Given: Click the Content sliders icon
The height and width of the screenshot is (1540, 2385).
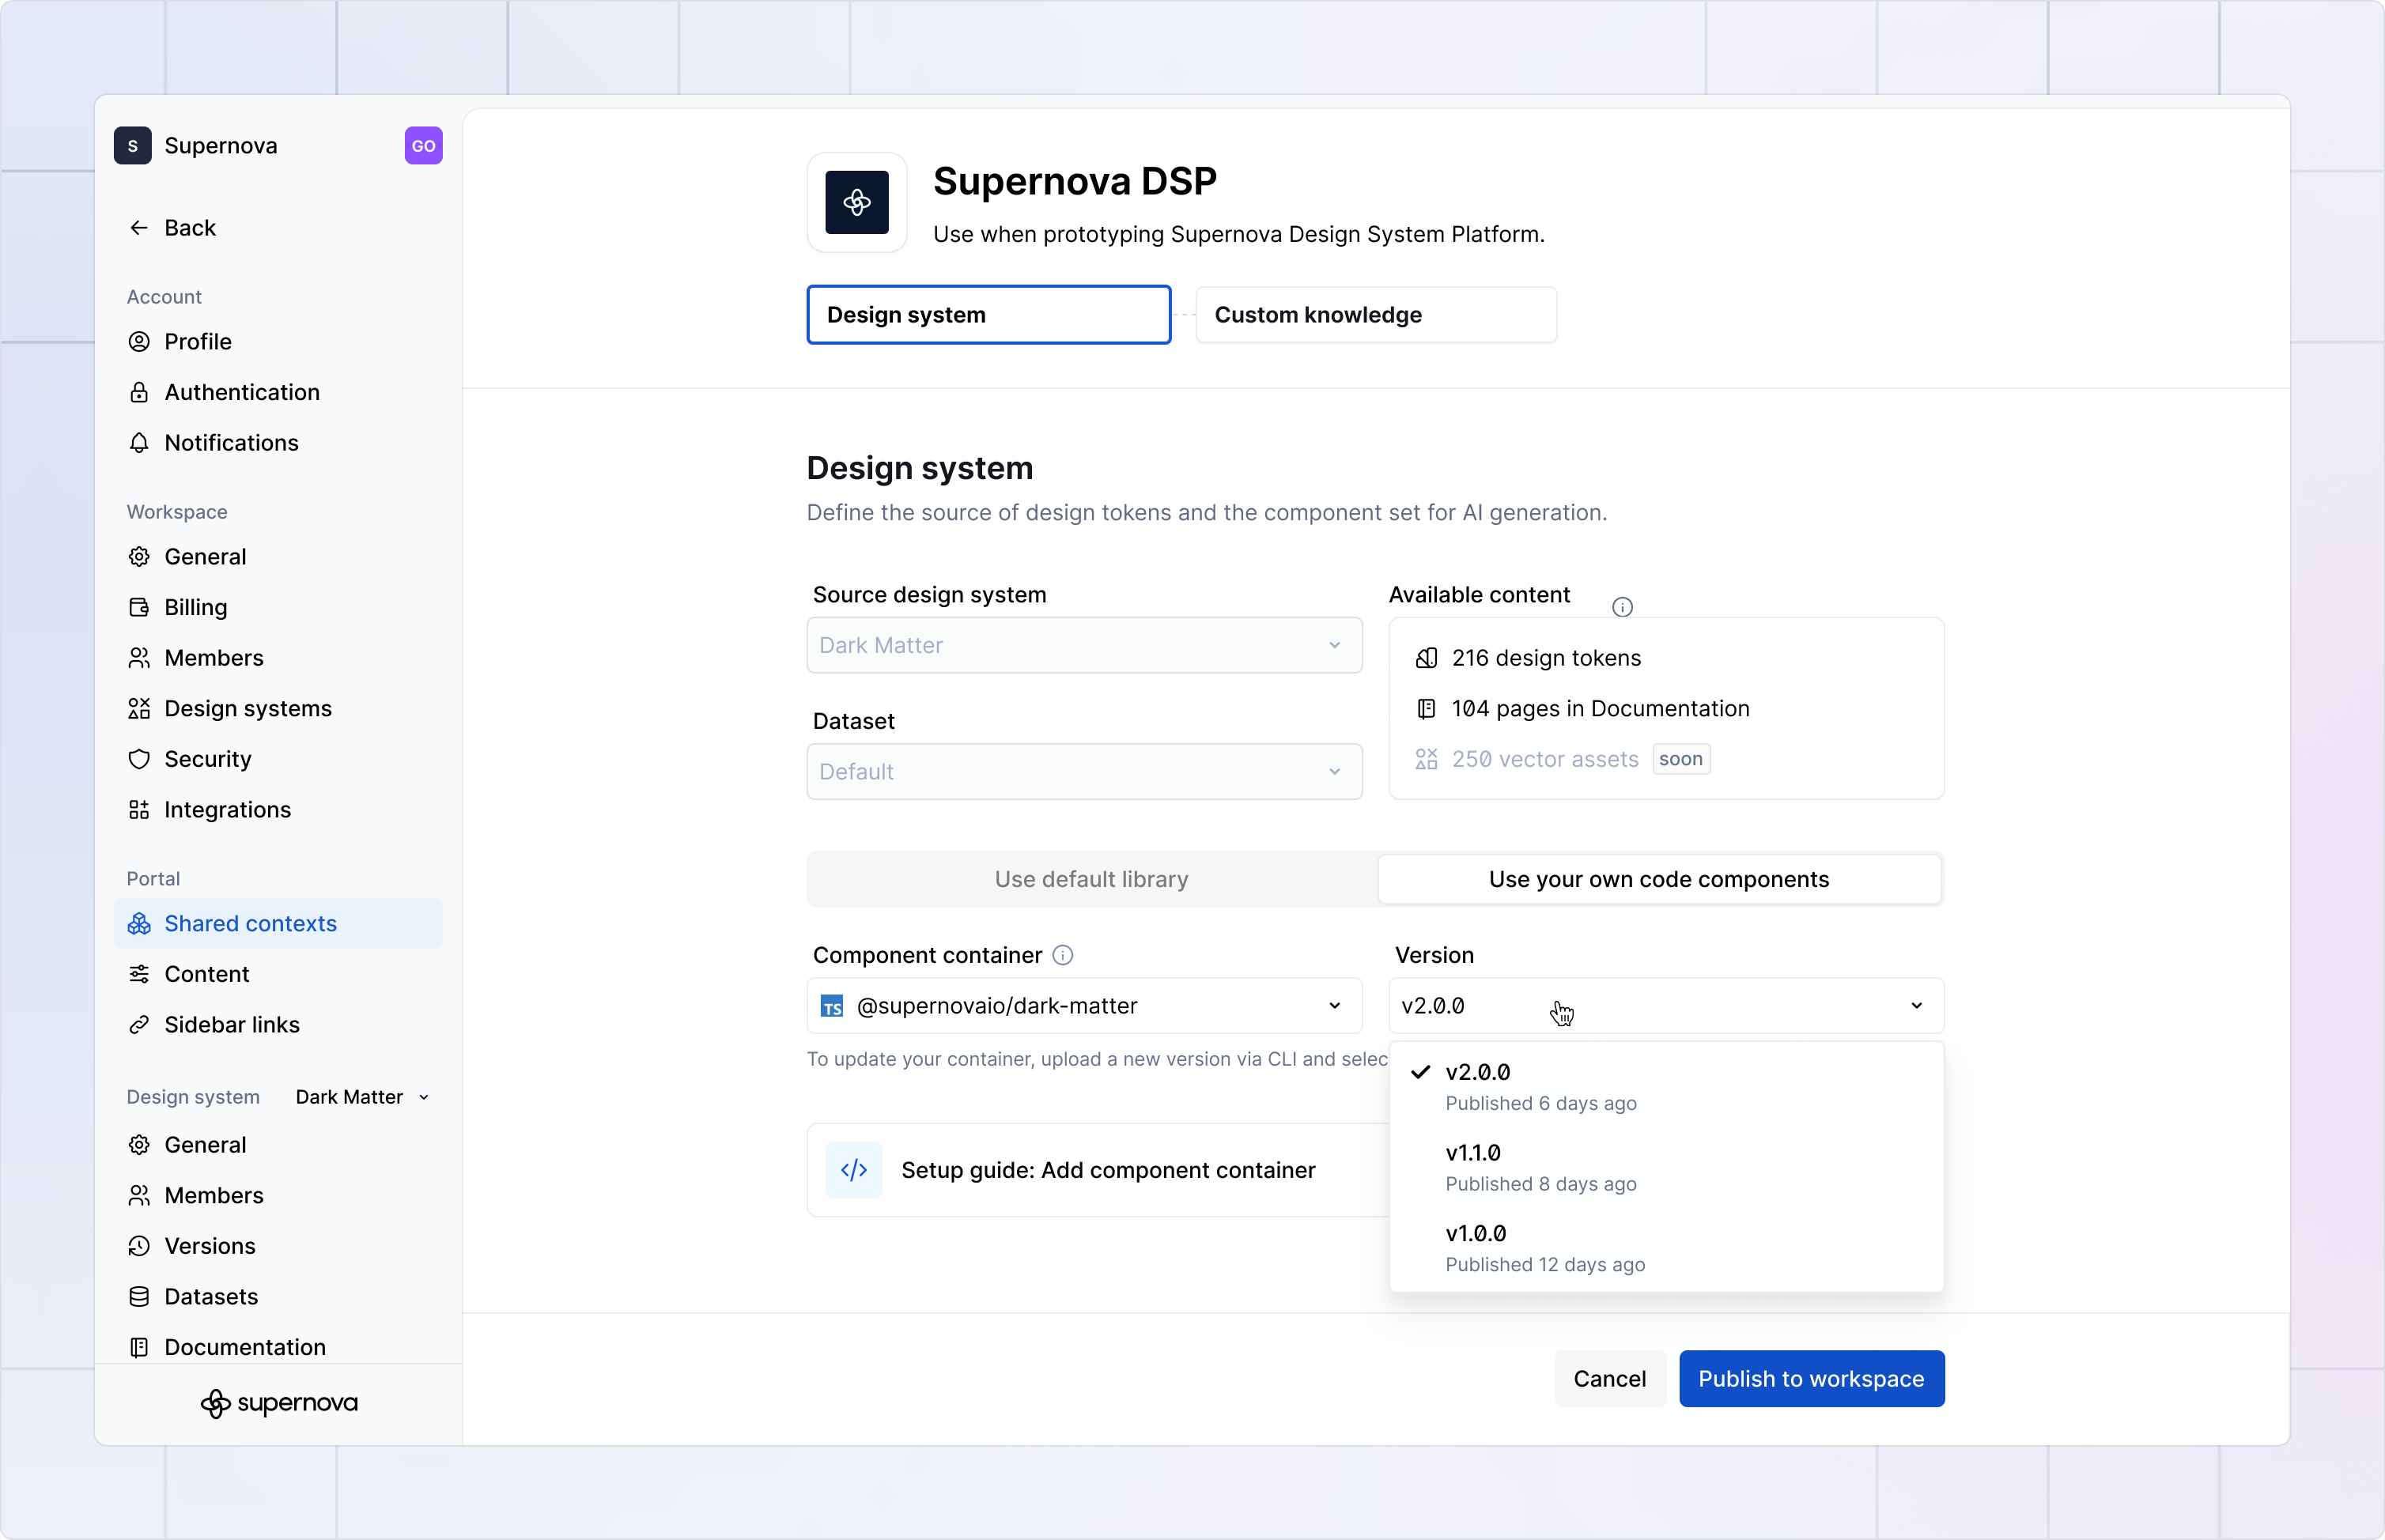Looking at the screenshot, I should [139, 974].
